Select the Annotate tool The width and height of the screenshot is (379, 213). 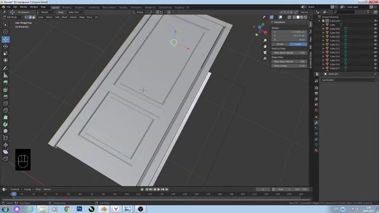[x=5, y=69]
